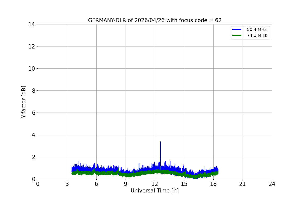This screenshot has width=302, height=201.
Task: Click the plot title mentioning GERMANY-DLR
Action: pos(155,20)
